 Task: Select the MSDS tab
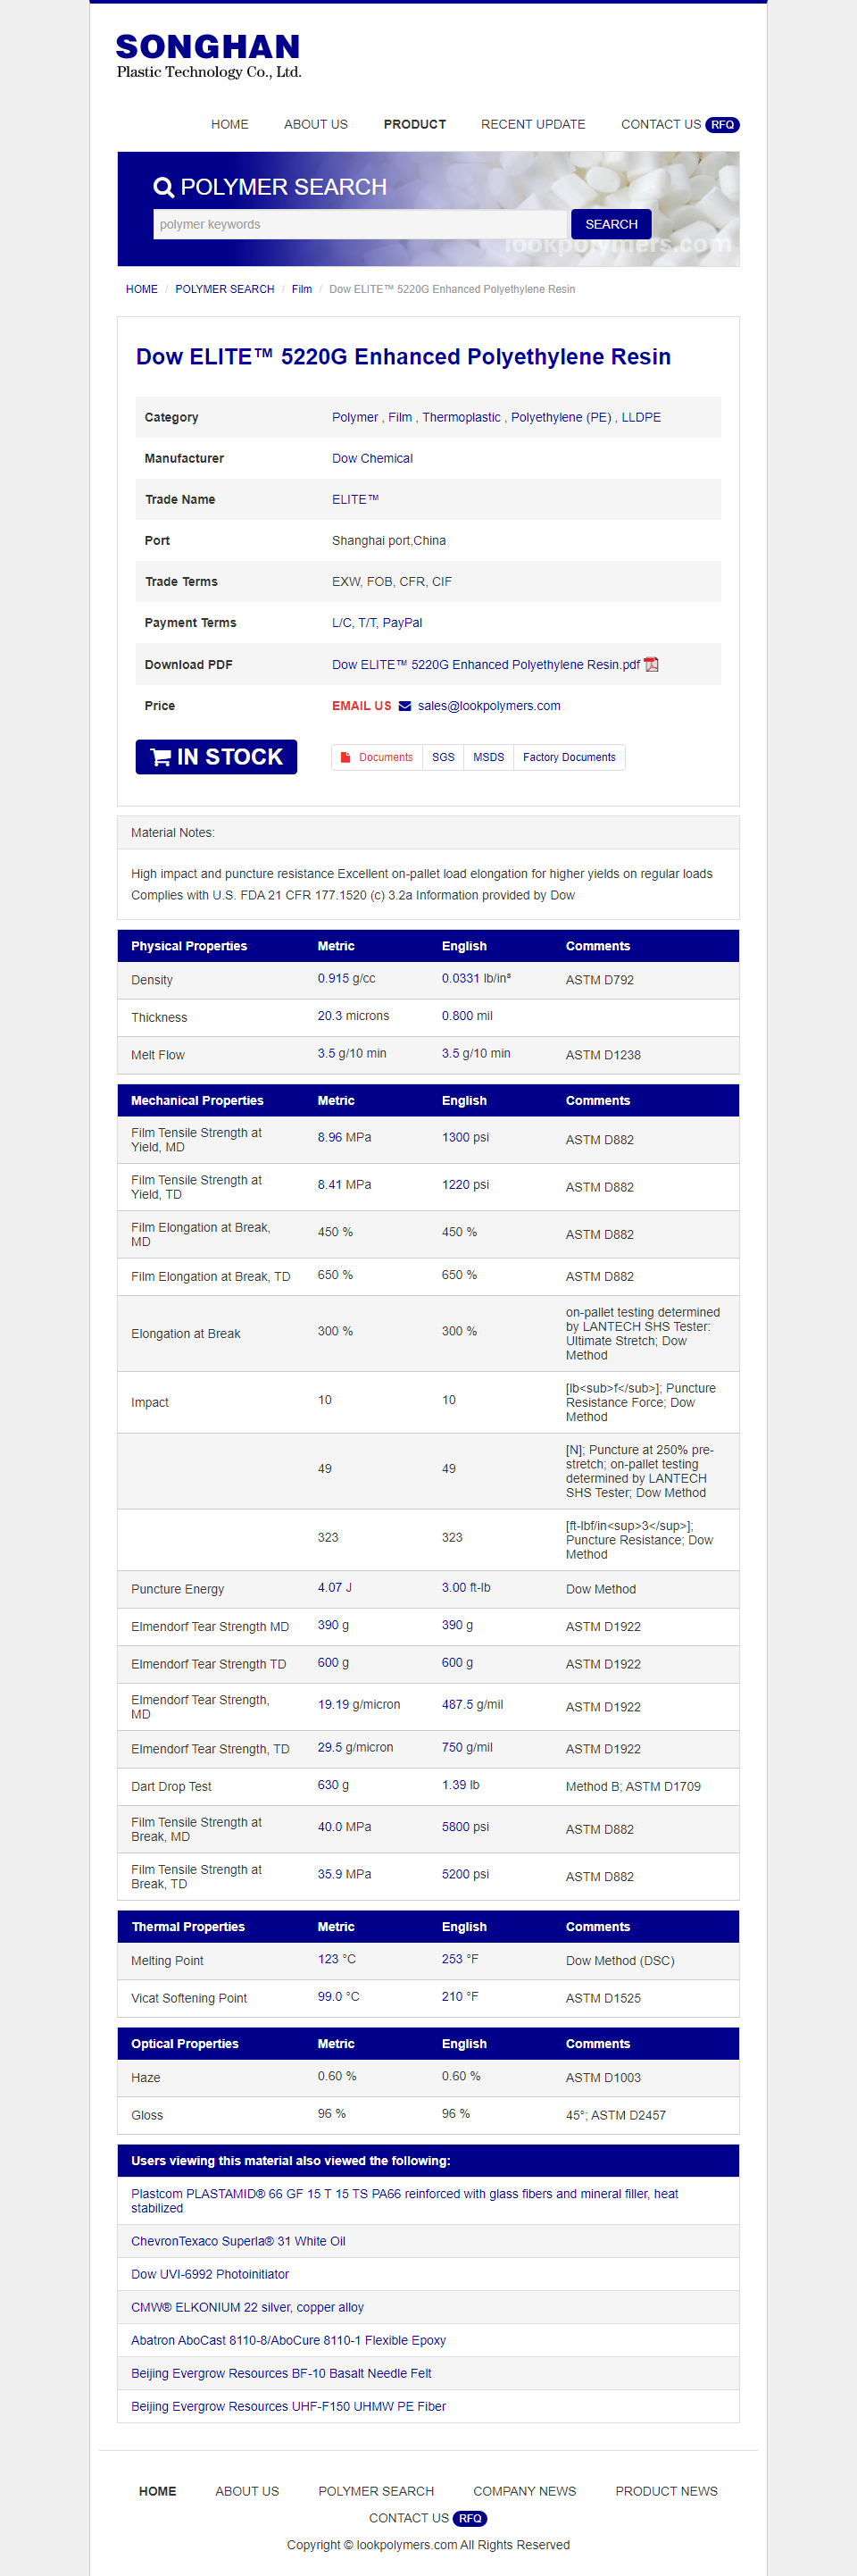point(488,758)
